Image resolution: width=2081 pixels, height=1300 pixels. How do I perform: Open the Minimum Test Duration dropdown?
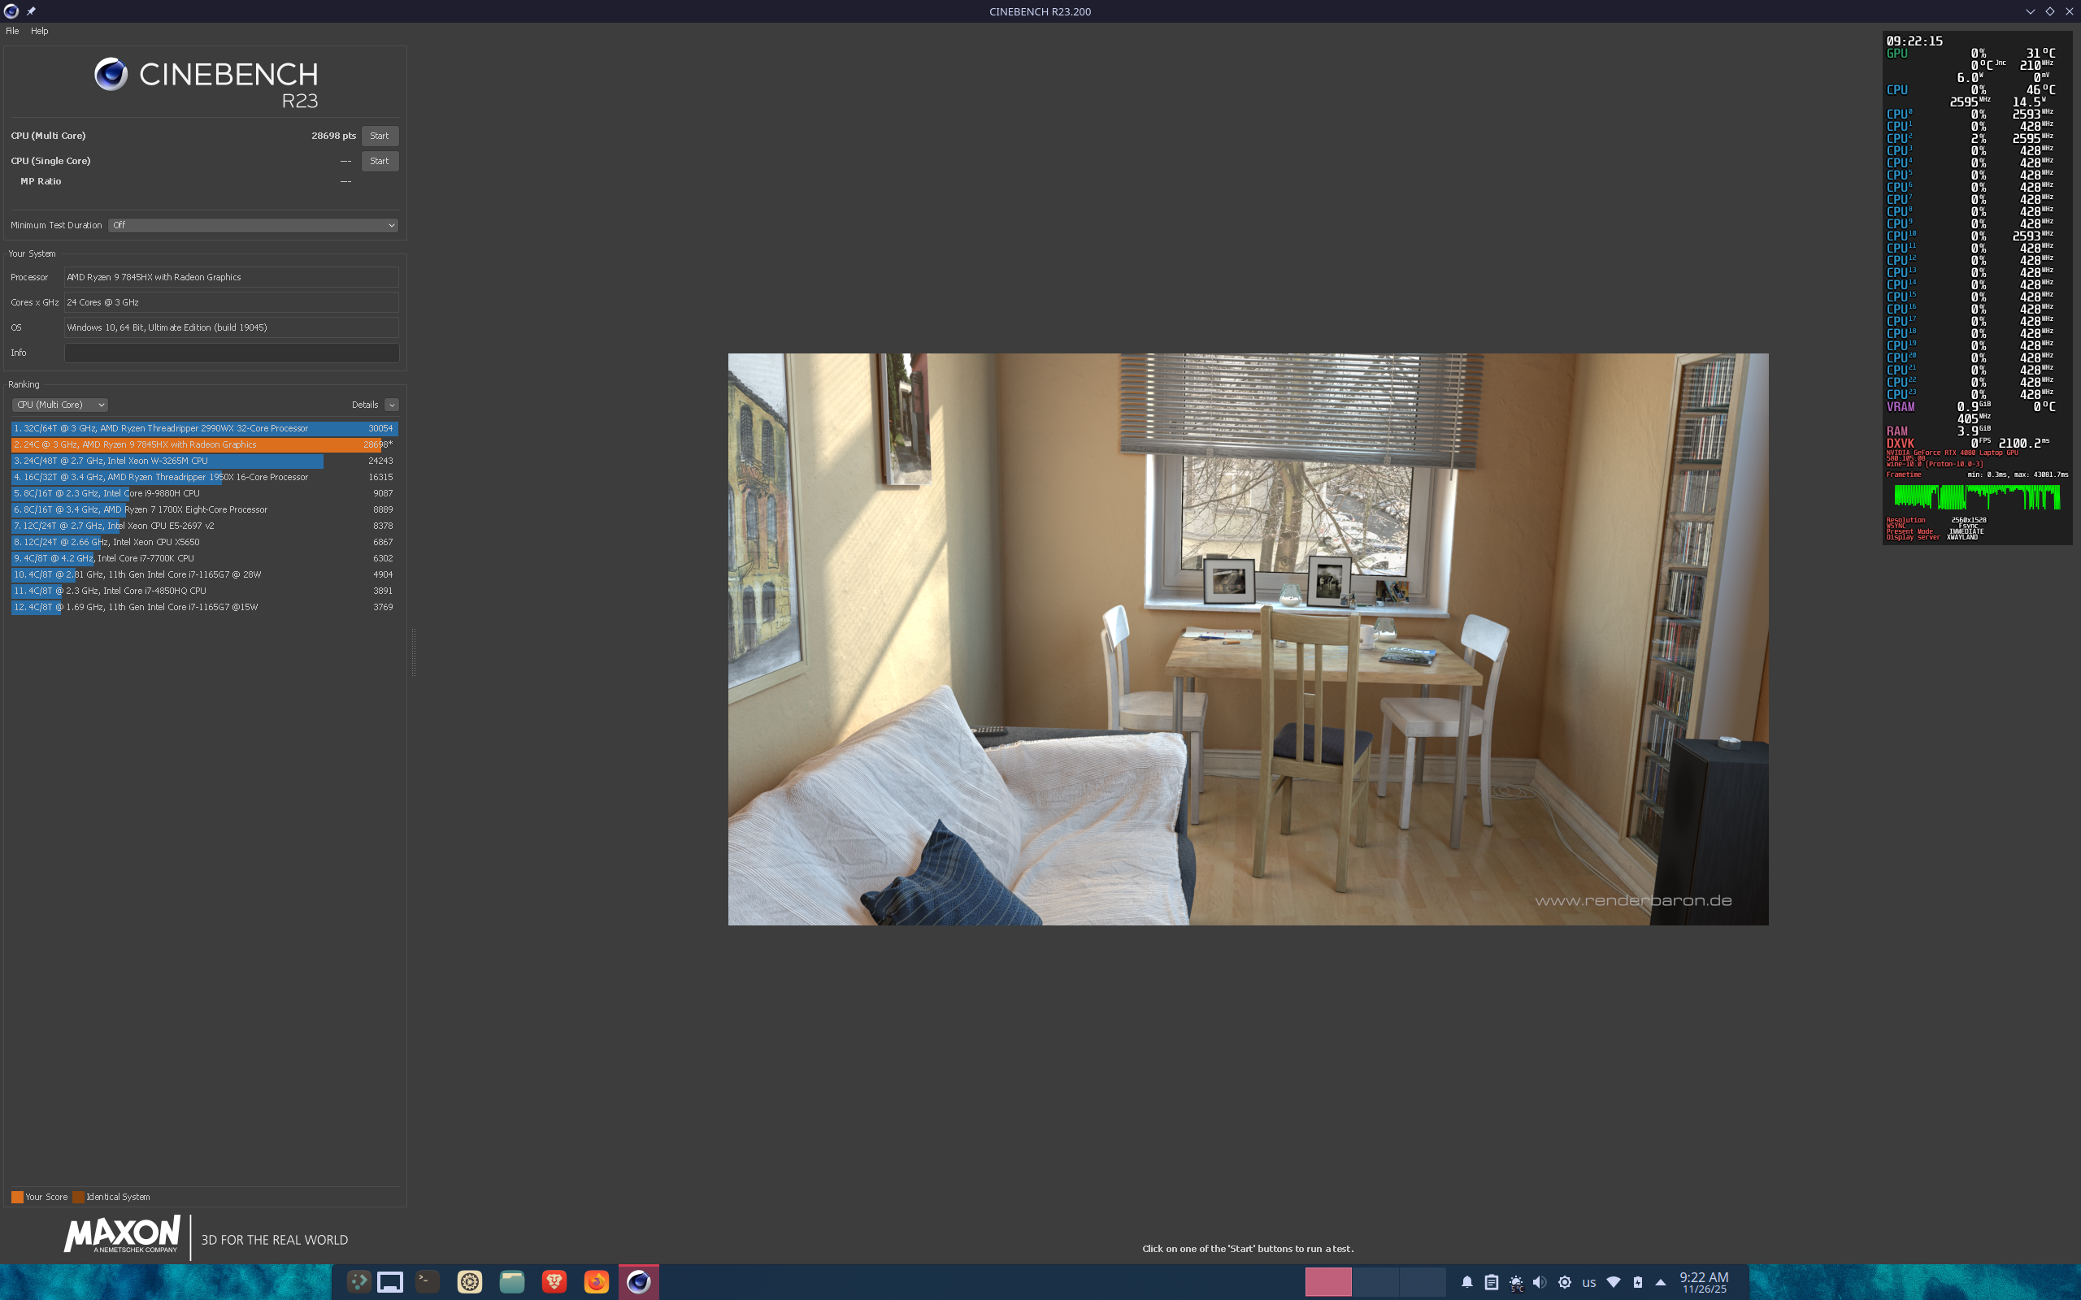click(x=253, y=225)
